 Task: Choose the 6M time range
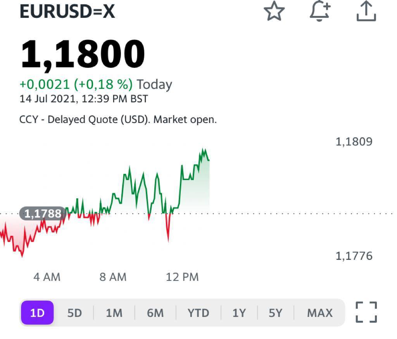pos(155,313)
